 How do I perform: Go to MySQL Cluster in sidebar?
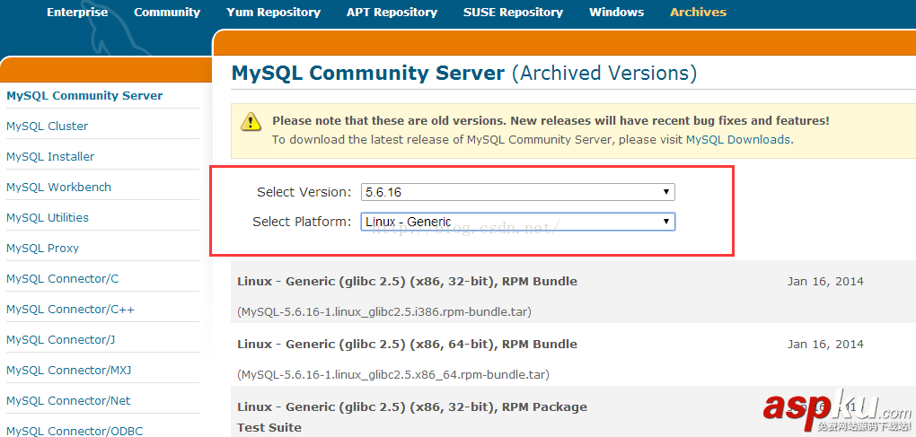point(48,127)
